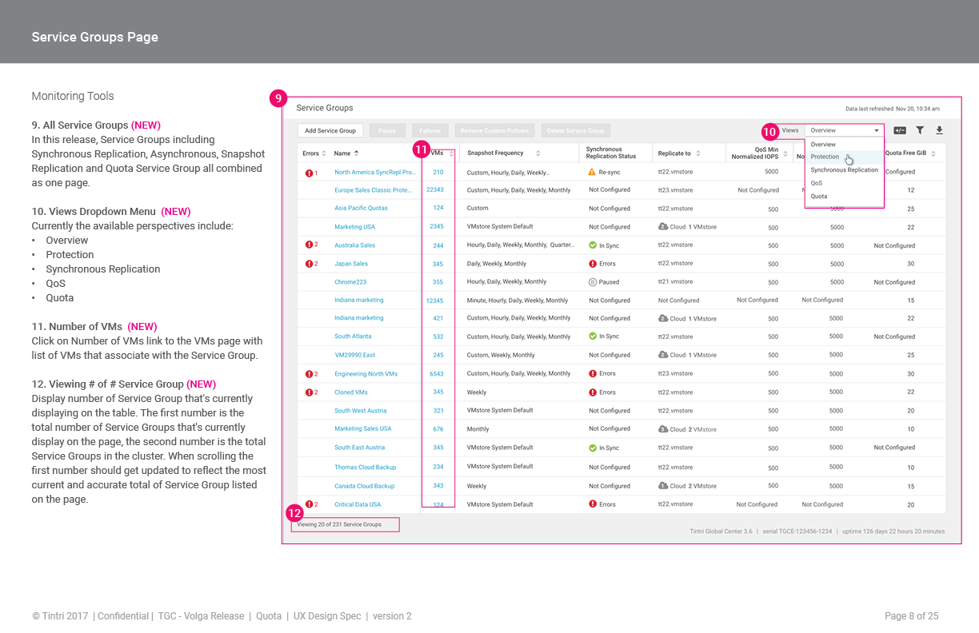The height and width of the screenshot is (633, 979).
Task: Click the Paused status icon for Chrome223
Action: [593, 282]
